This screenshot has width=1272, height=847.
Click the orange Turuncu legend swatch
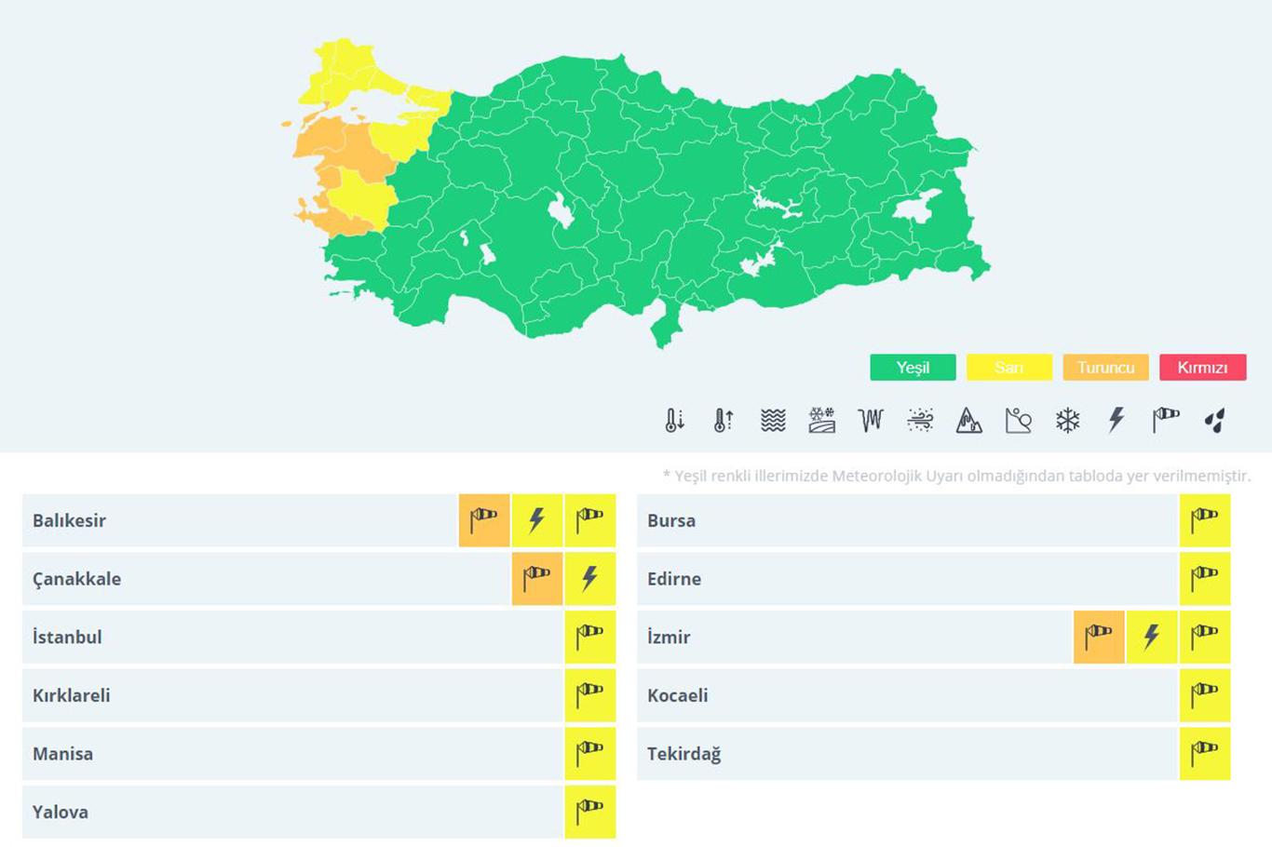1106,368
